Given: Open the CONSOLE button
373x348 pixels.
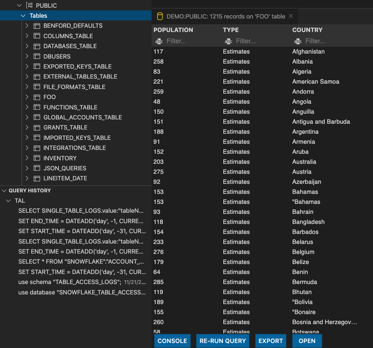Looking at the screenshot, I should (x=172, y=341).
